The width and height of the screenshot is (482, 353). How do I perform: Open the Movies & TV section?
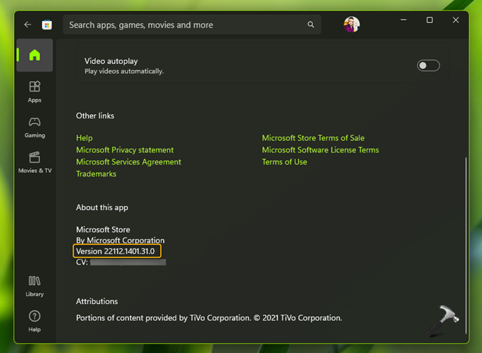pos(35,162)
